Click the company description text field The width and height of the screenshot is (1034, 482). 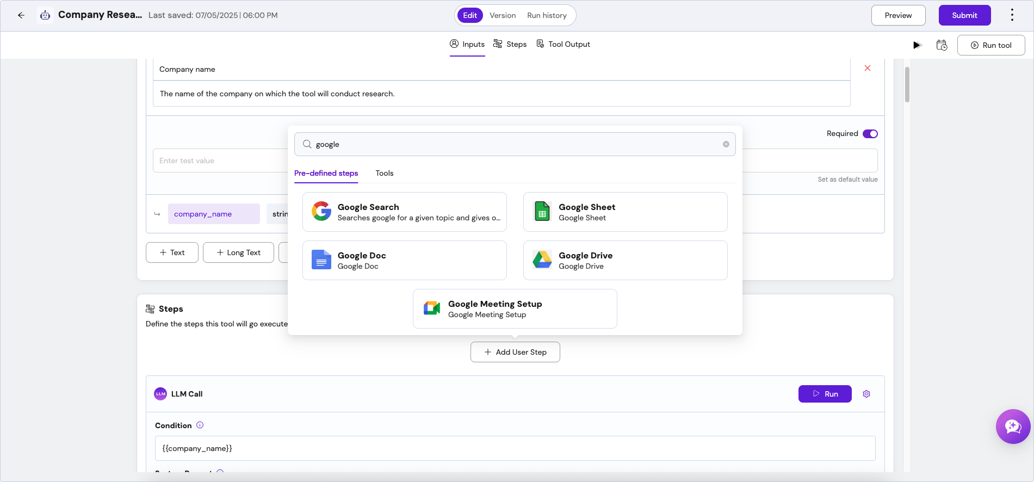coord(501,94)
